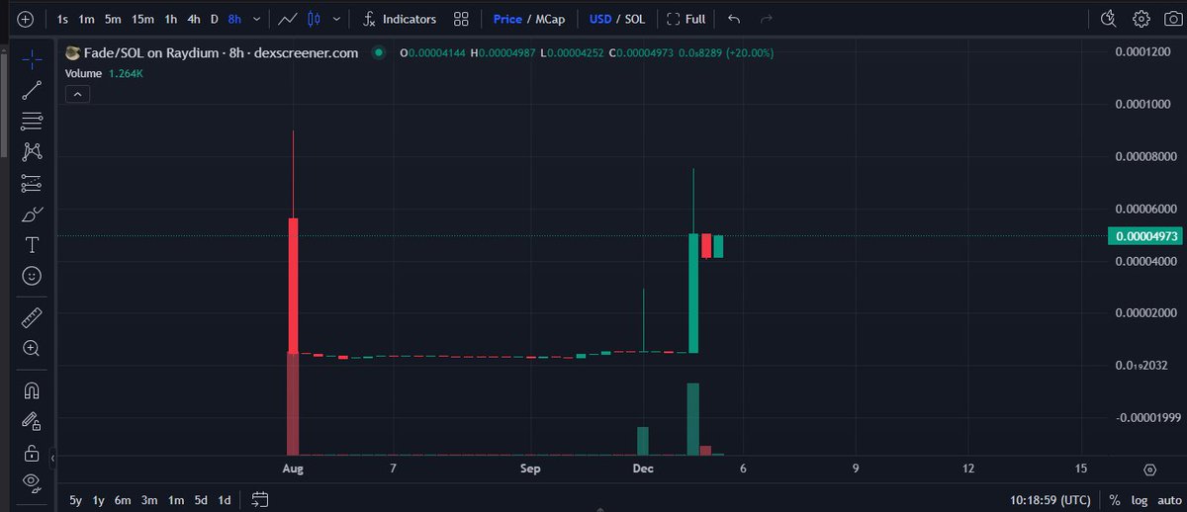Switch to the 5m timeframe
Screen dimensions: 1187x512
tap(114, 19)
